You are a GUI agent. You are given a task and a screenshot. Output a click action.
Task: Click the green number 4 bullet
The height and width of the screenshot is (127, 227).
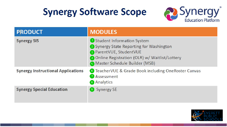92,58
